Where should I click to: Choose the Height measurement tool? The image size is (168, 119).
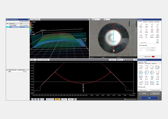pos(158,71)
